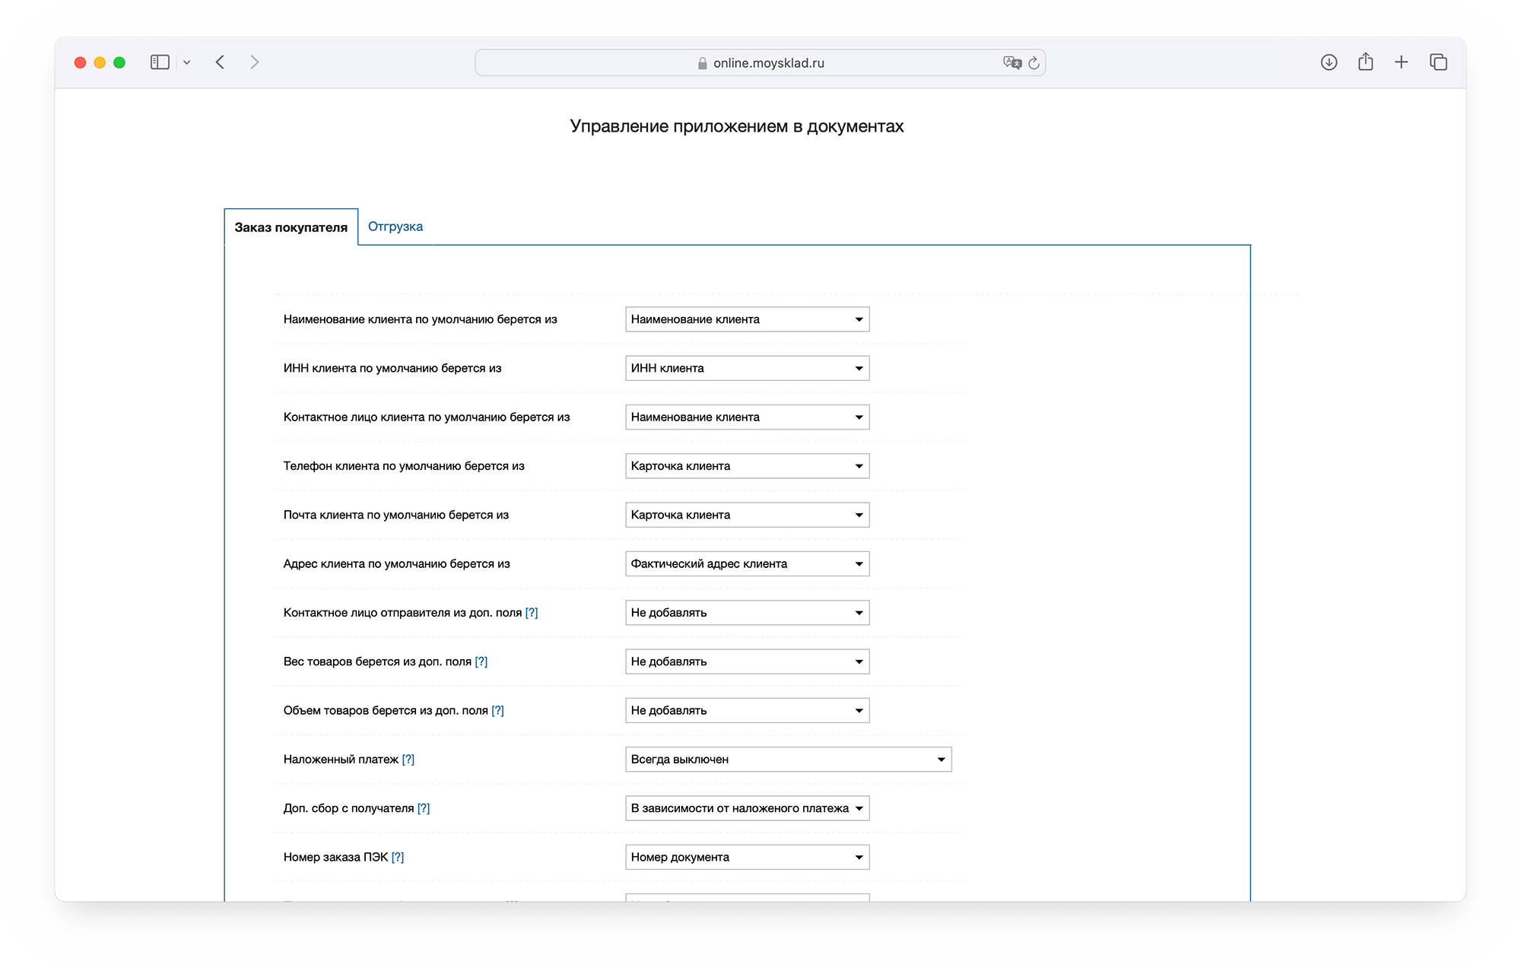Go back with browser back arrow
Image resolution: width=1521 pixels, height=974 pixels.
coord(221,62)
